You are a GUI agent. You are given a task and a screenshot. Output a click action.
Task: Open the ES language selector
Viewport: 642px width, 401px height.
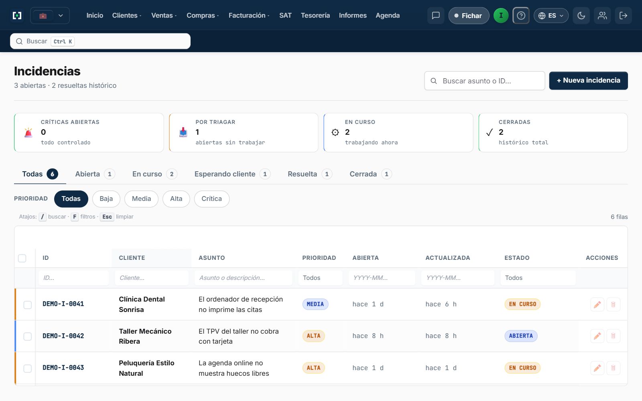point(551,16)
